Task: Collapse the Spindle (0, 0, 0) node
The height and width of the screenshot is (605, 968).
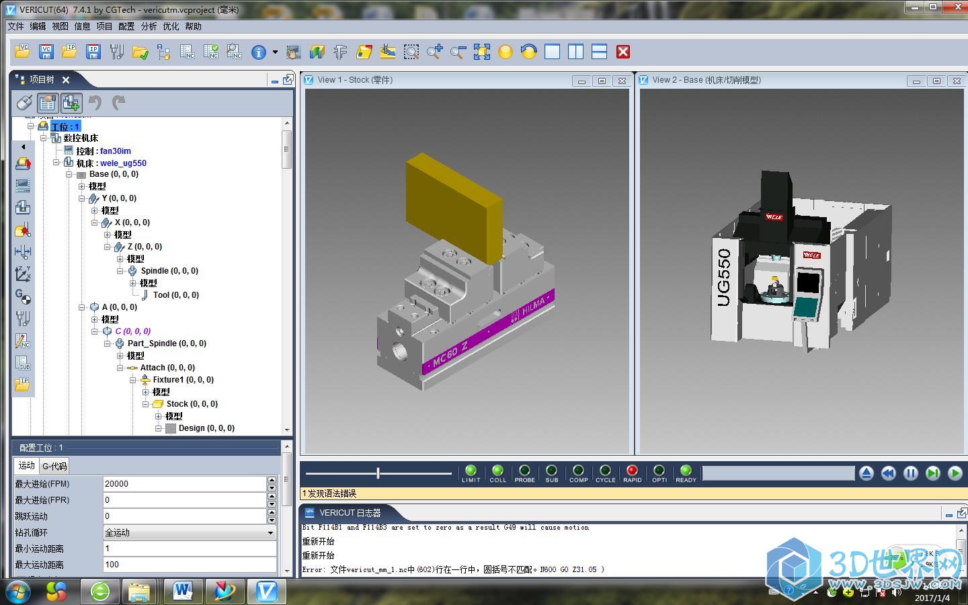Action: [x=120, y=271]
